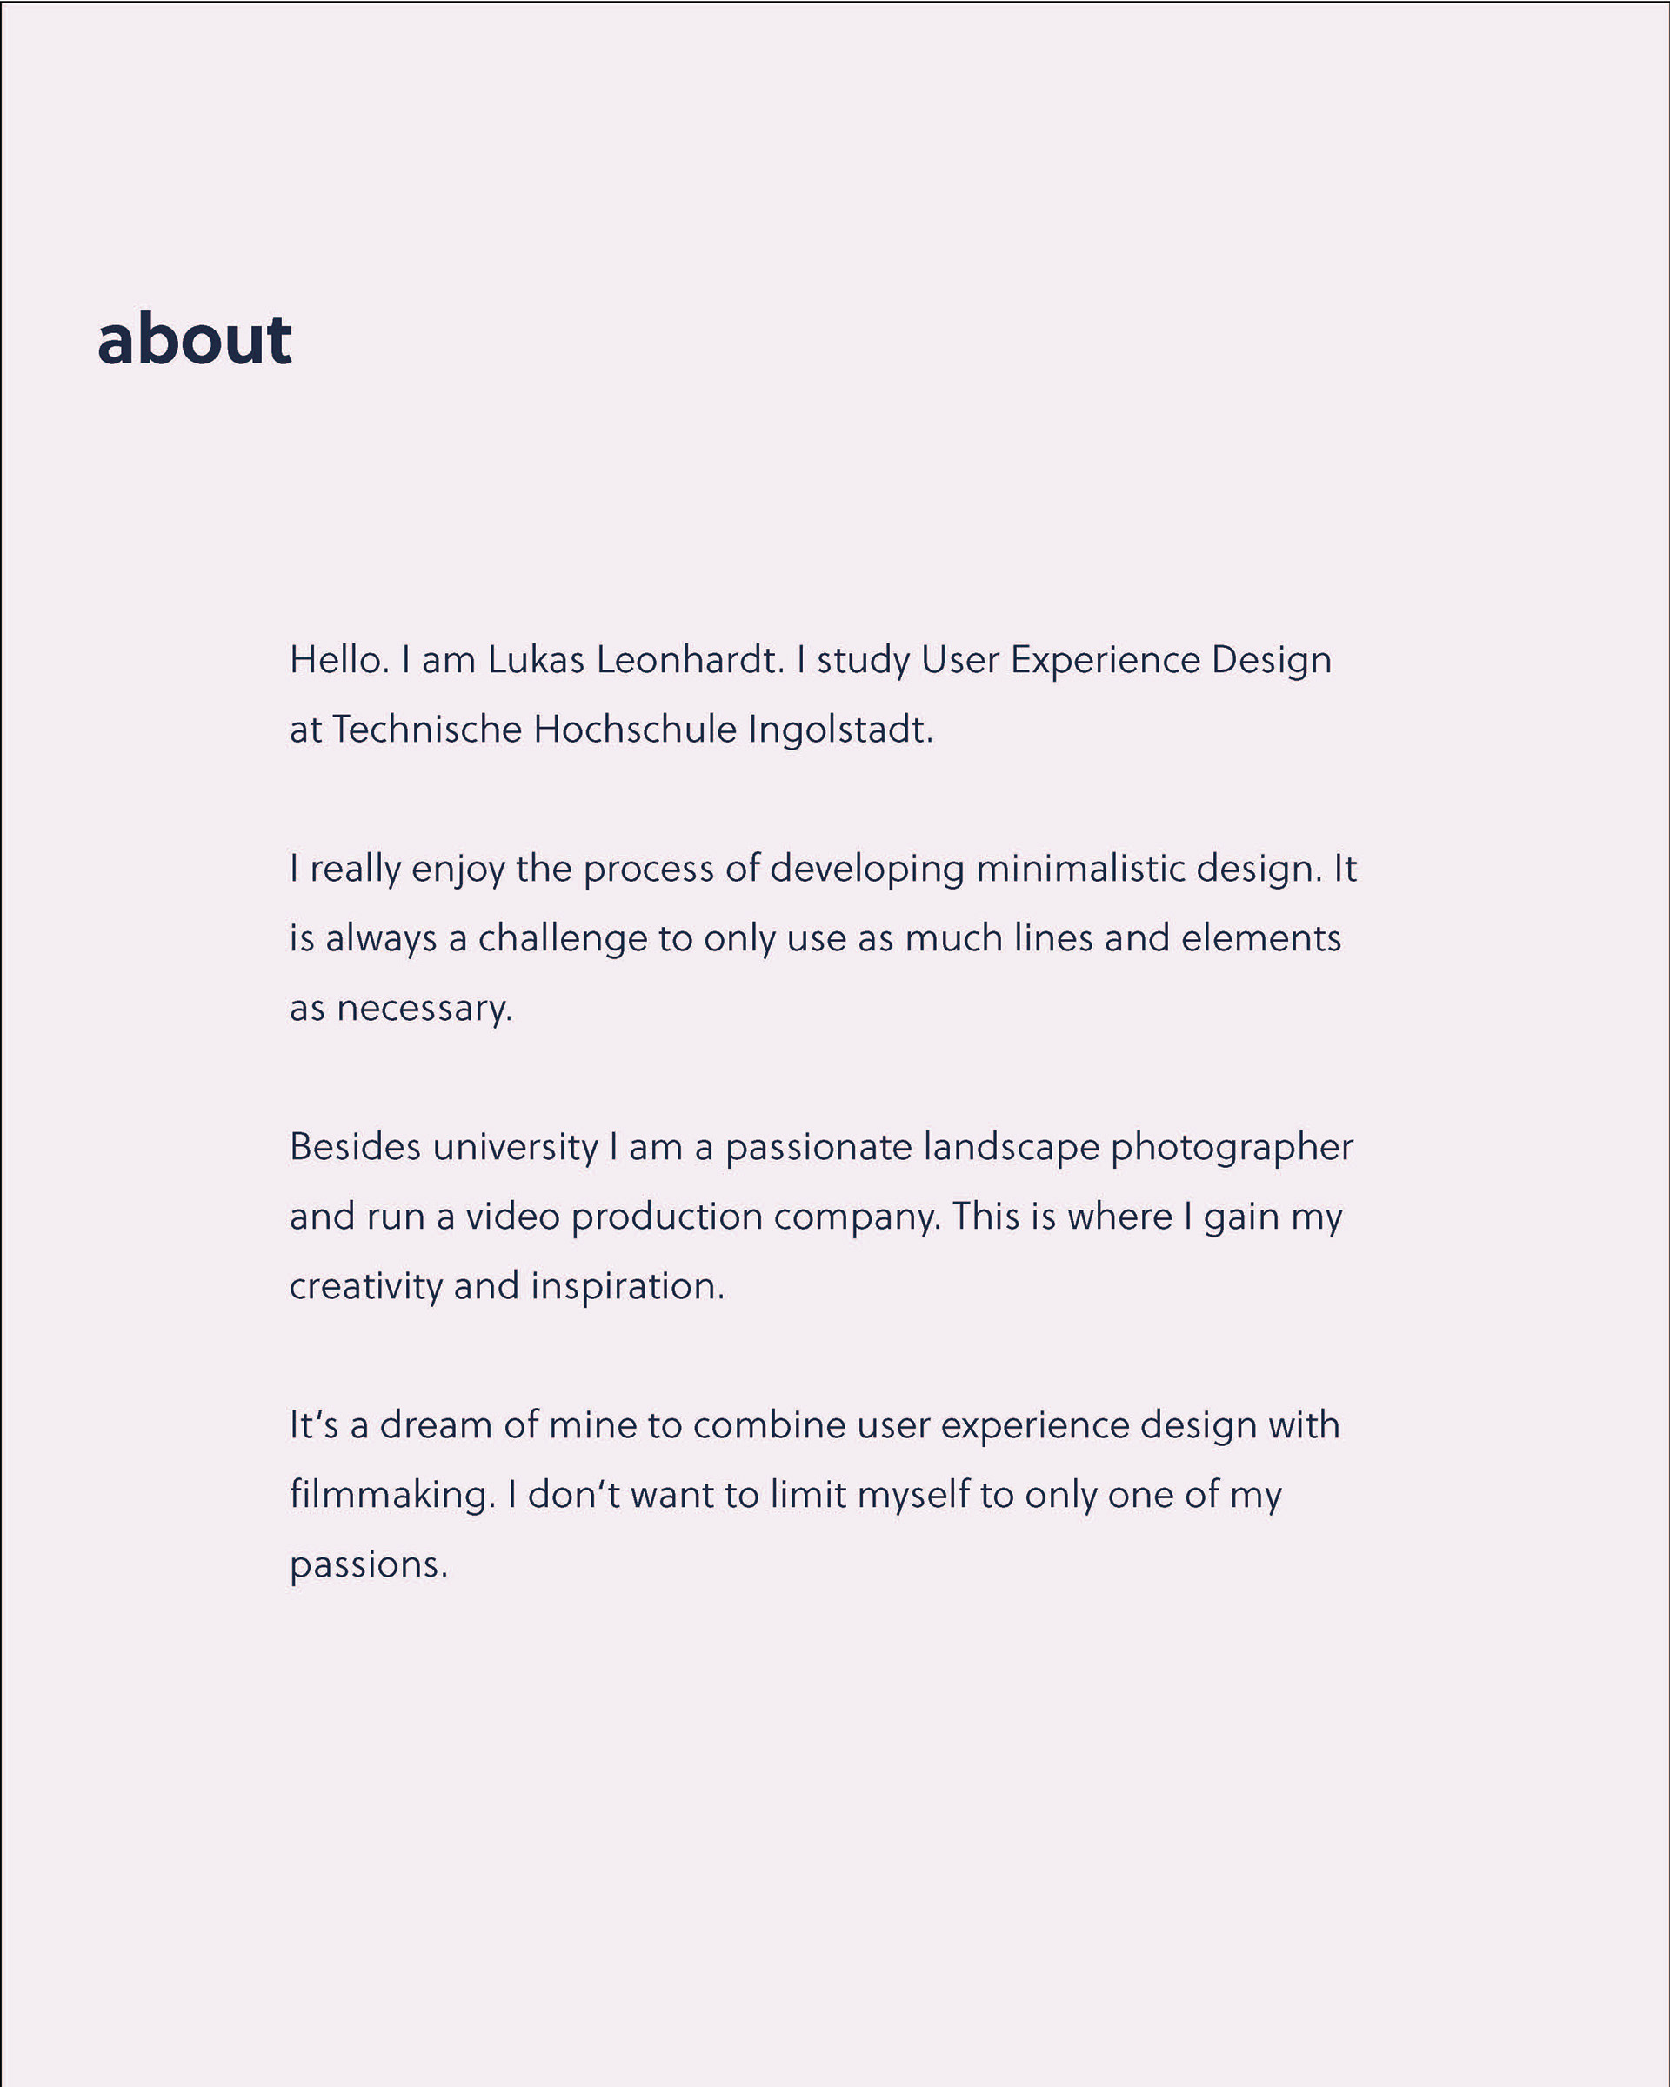Click the phrase "minimalistic design"
Screen dimensions: 1670x2087
click(1148, 869)
